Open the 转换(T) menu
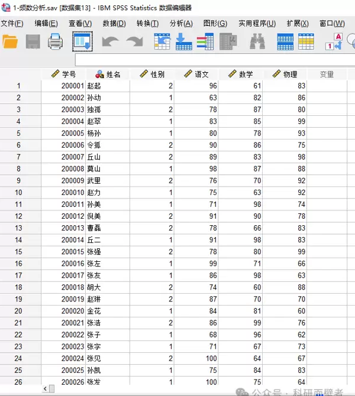This screenshot has width=355, height=396. click(147, 24)
